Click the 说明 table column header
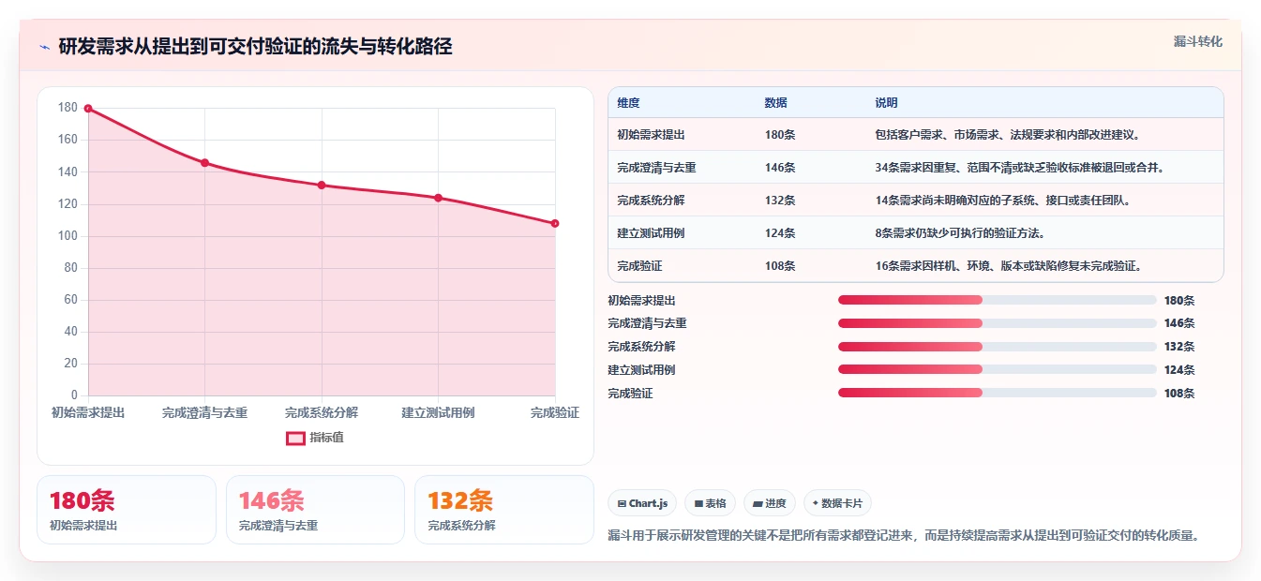The width and height of the screenshot is (1261, 581). point(887,103)
